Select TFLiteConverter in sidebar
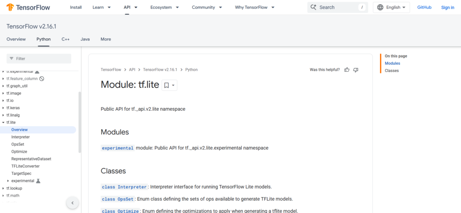 point(25,166)
